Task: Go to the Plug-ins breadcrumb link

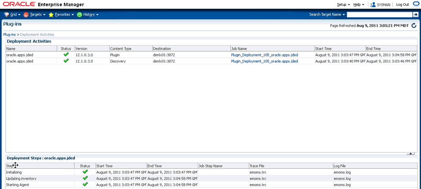Action: pyautogui.click(x=9, y=34)
